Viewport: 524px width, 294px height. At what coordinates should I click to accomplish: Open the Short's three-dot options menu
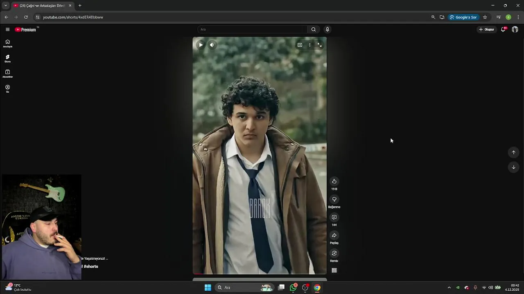(309, 45)
